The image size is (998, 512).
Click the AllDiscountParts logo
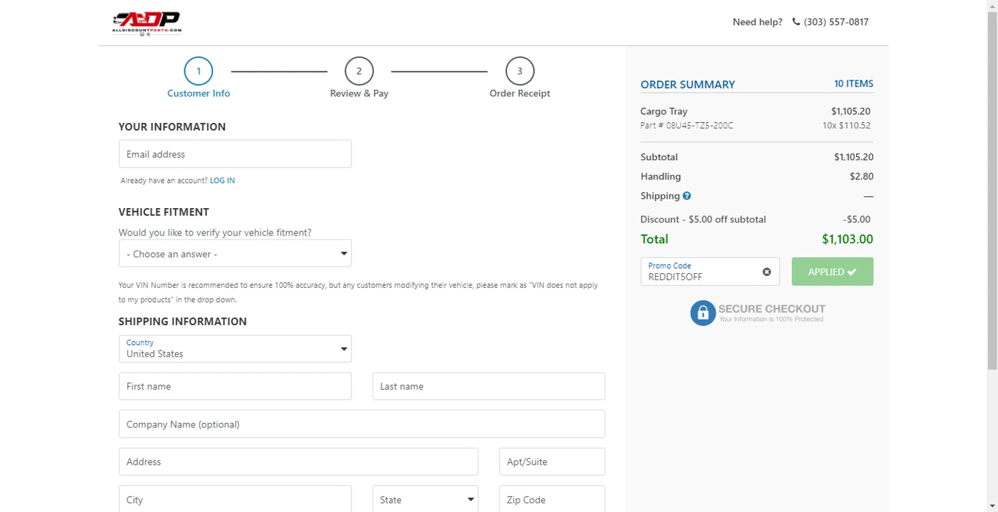point(146,23)
